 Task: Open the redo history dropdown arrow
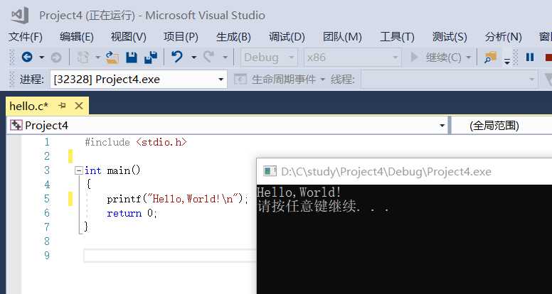[225, 58]
